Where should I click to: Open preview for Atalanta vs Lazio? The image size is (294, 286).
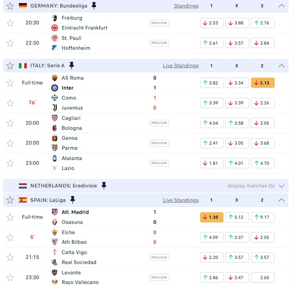pyautogui.click(x=159, y=163)
